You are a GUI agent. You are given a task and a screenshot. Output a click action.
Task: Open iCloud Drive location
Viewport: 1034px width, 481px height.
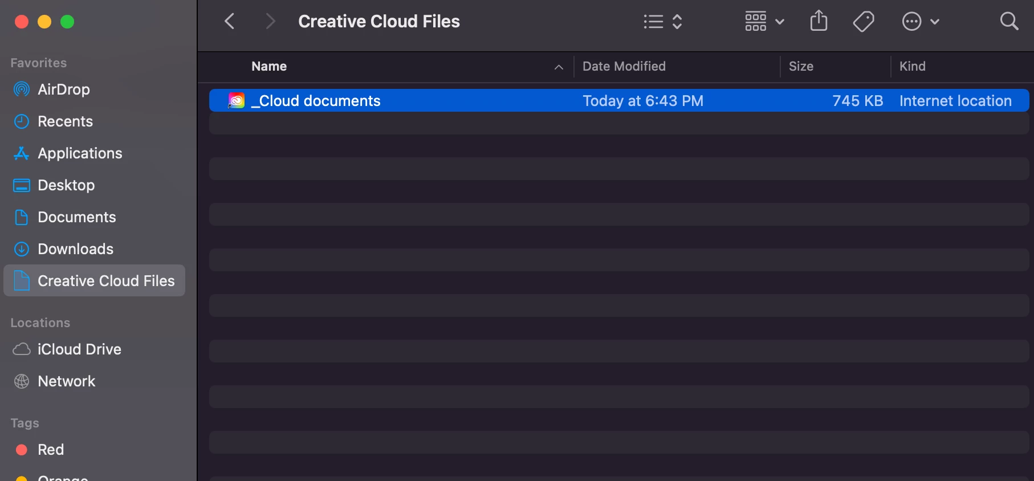[94, 349]
